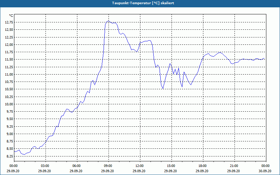Image resolution: width=280 pixels, height=175 pixels.
Task: Click the '30.09.20' date label
Action: coord(265,171)
